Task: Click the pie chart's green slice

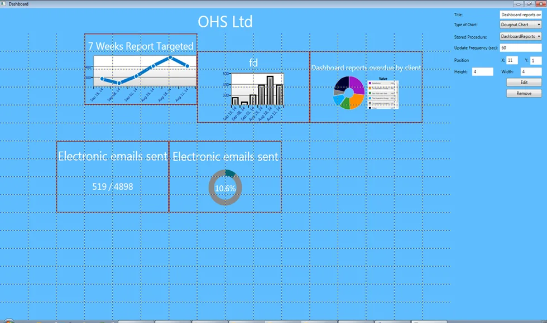Action: 345,104
